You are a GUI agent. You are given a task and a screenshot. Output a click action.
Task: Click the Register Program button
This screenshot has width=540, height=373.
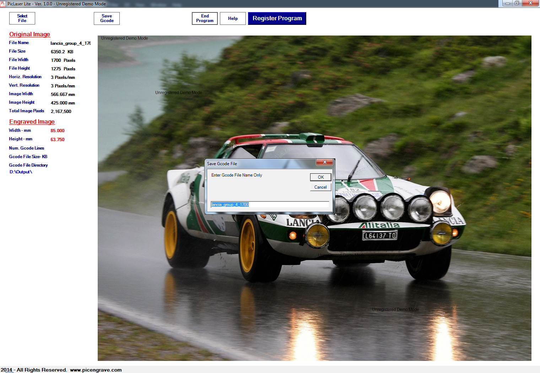(277, 18)
